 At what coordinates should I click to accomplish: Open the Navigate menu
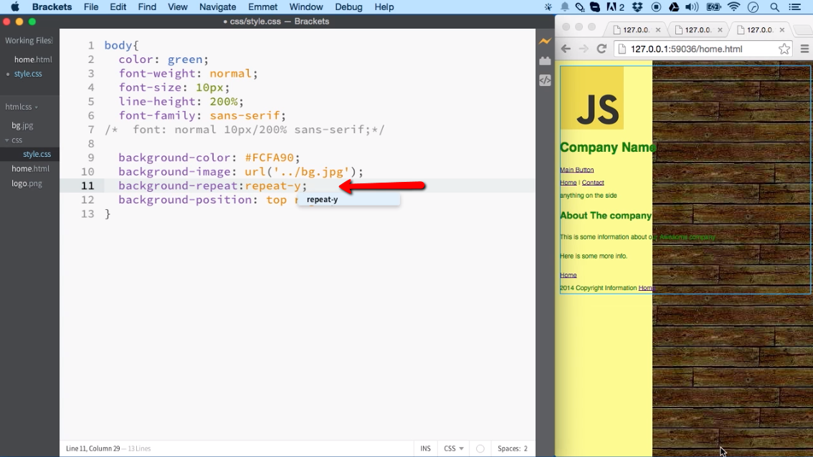click(217, 6)
